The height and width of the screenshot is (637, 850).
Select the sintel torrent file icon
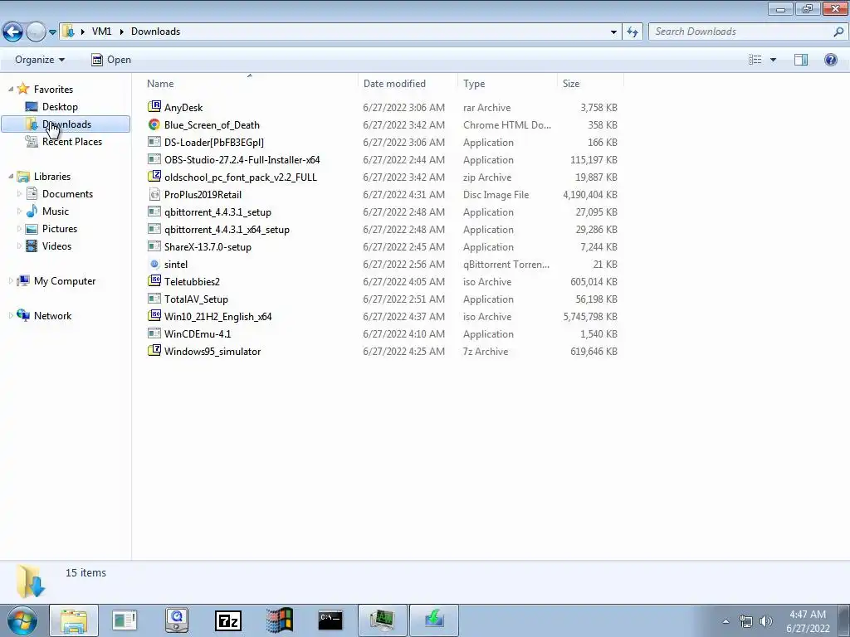tap(154, 264)
